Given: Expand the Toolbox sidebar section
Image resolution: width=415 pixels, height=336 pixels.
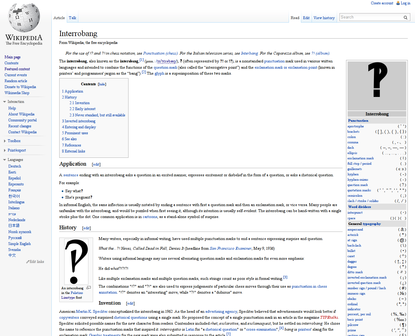Looking at the screenshot, I should pyautogui.click(x=5, y=141).
